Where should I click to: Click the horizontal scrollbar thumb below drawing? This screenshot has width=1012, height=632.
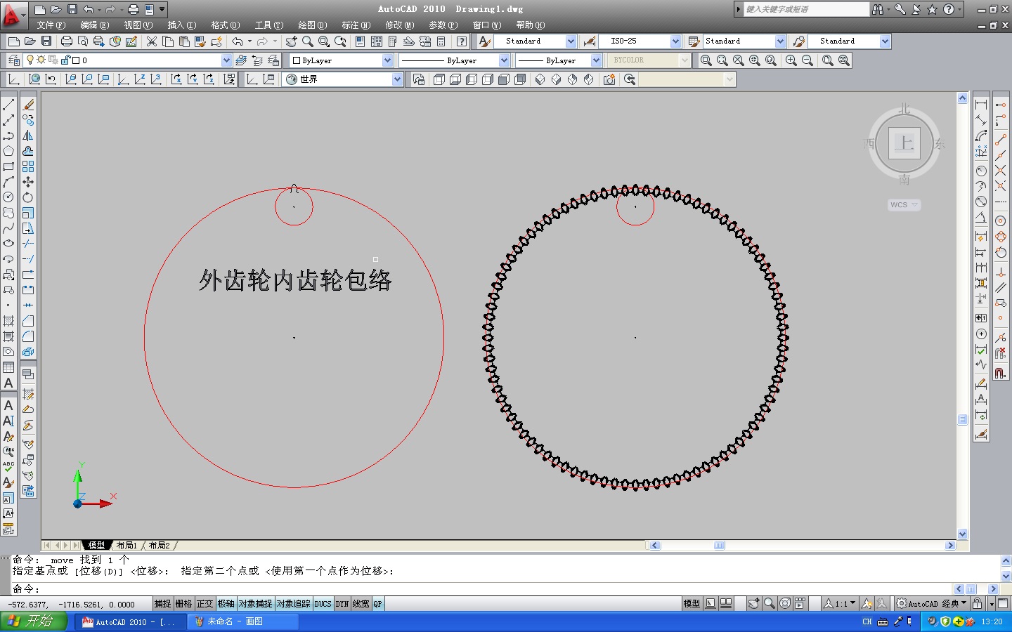(720, 546)
